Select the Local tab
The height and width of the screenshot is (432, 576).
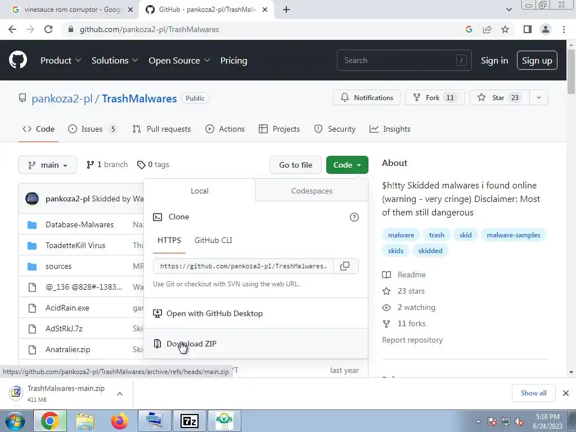pos(200,191)
